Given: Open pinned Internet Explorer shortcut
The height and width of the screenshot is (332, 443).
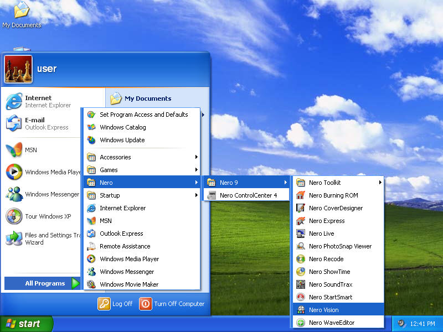Looking at the screenshot, I should (x=43, y=101).
